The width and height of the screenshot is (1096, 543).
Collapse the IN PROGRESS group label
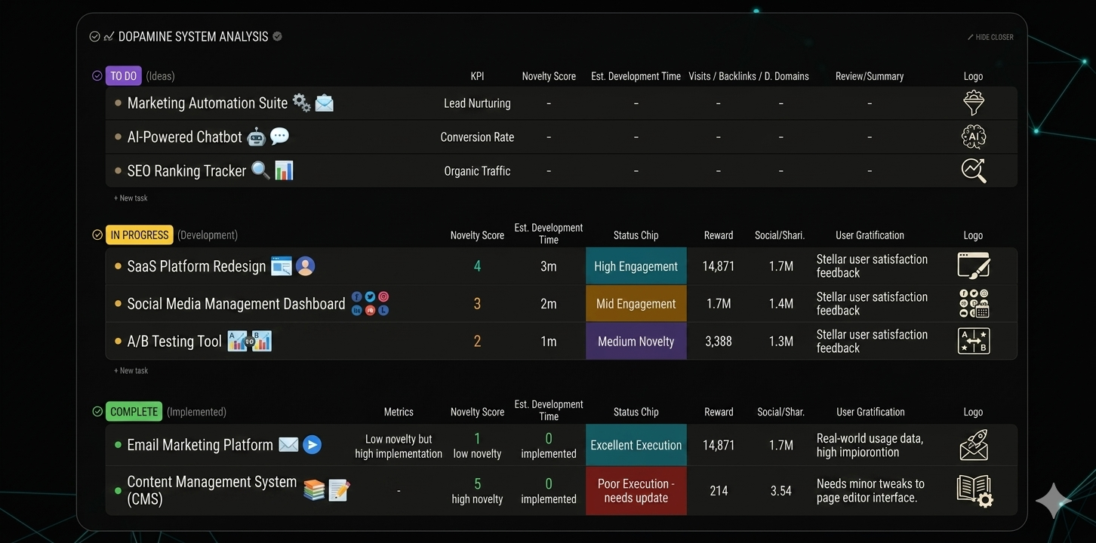coord(140,235)
